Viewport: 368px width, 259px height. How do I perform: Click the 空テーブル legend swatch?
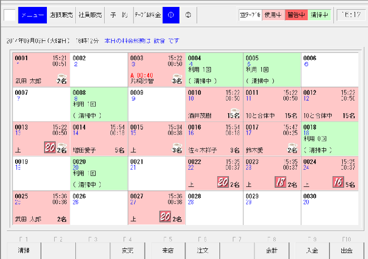click(250, 15)
